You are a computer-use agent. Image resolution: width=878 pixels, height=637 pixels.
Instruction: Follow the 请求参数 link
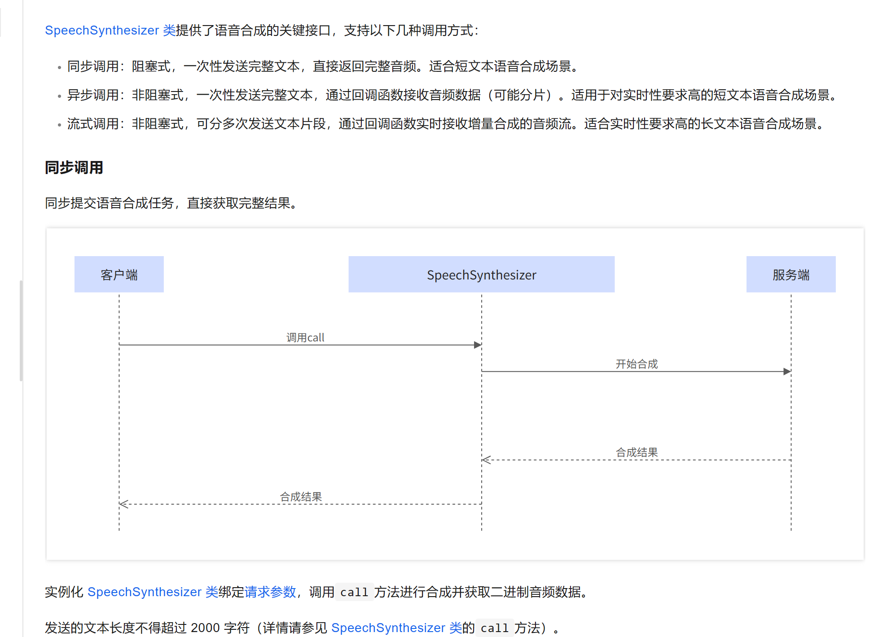[270, 592]
